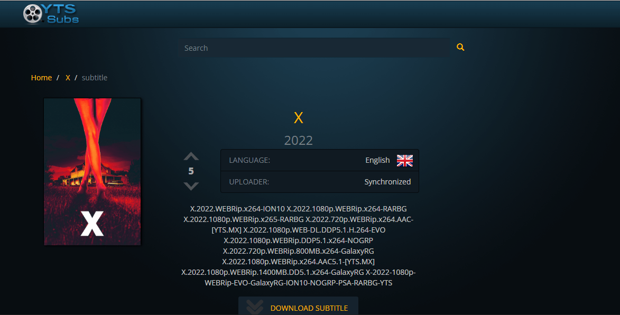Screen dimensions: 620x315
Task: Select the English language value
Action: click(x=377, y=160)
